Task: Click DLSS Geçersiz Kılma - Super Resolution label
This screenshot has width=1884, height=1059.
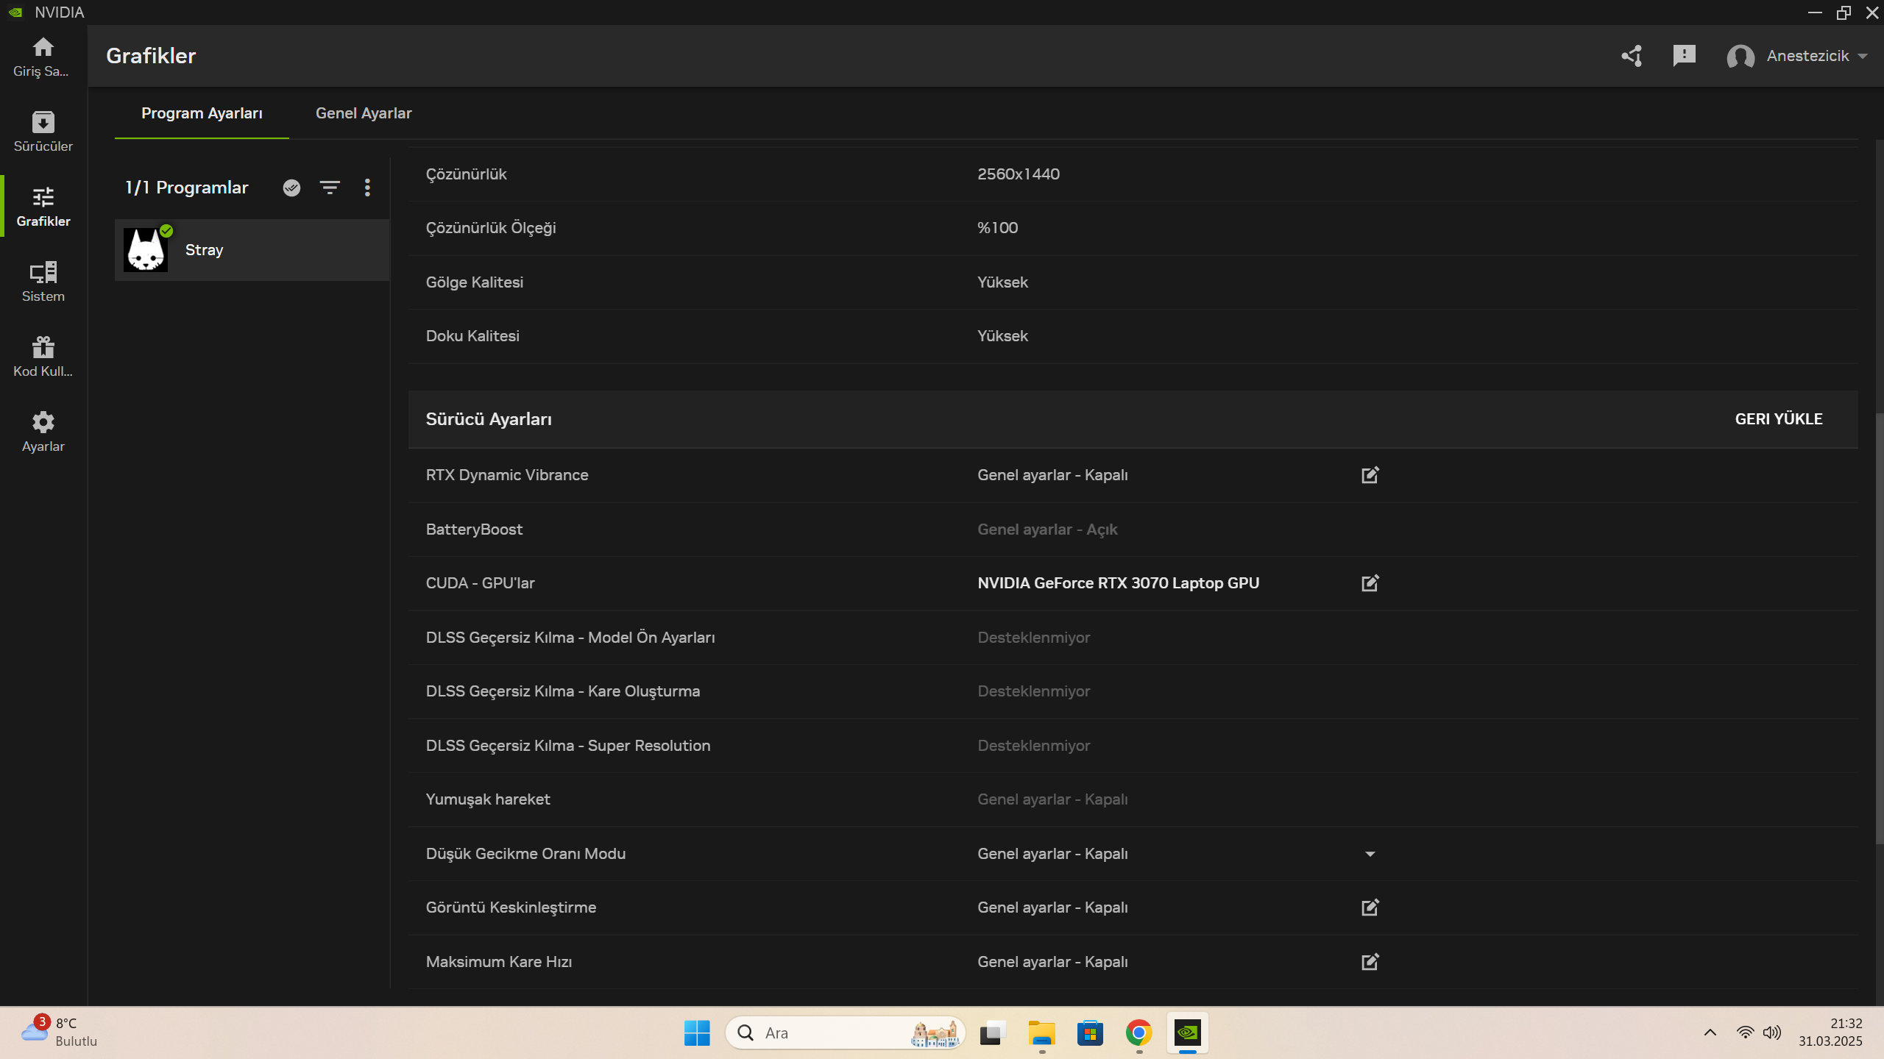Action: (x=568, y=746)
